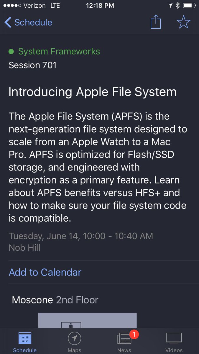Tap the Maps compass arrow icon

point(74,339)
